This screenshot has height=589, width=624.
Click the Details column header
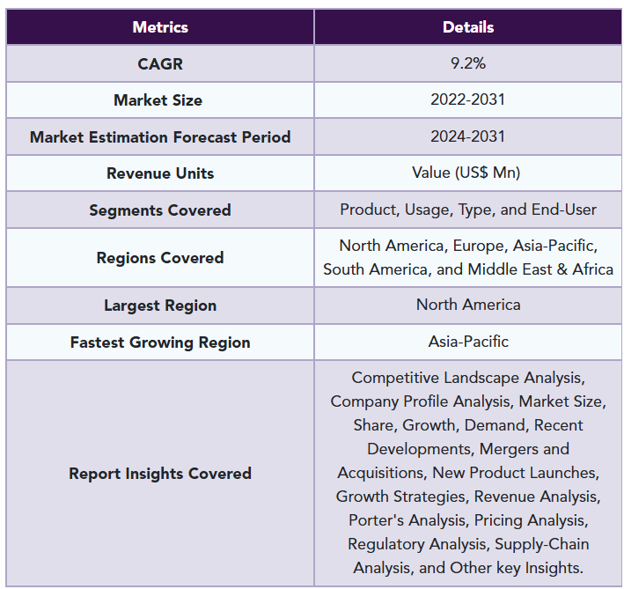pos(468,27)
